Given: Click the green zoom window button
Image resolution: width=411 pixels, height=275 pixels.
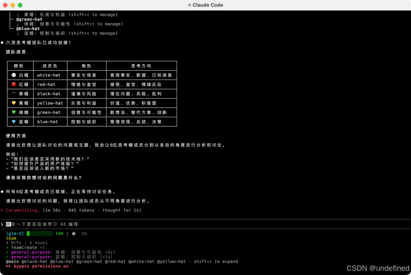Looking at the screenshot, I should click(20, 5).
